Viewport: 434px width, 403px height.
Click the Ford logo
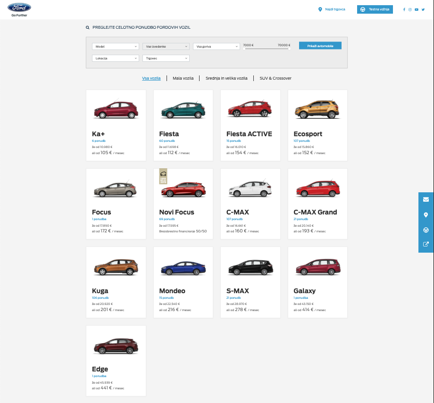pos(19,8)
